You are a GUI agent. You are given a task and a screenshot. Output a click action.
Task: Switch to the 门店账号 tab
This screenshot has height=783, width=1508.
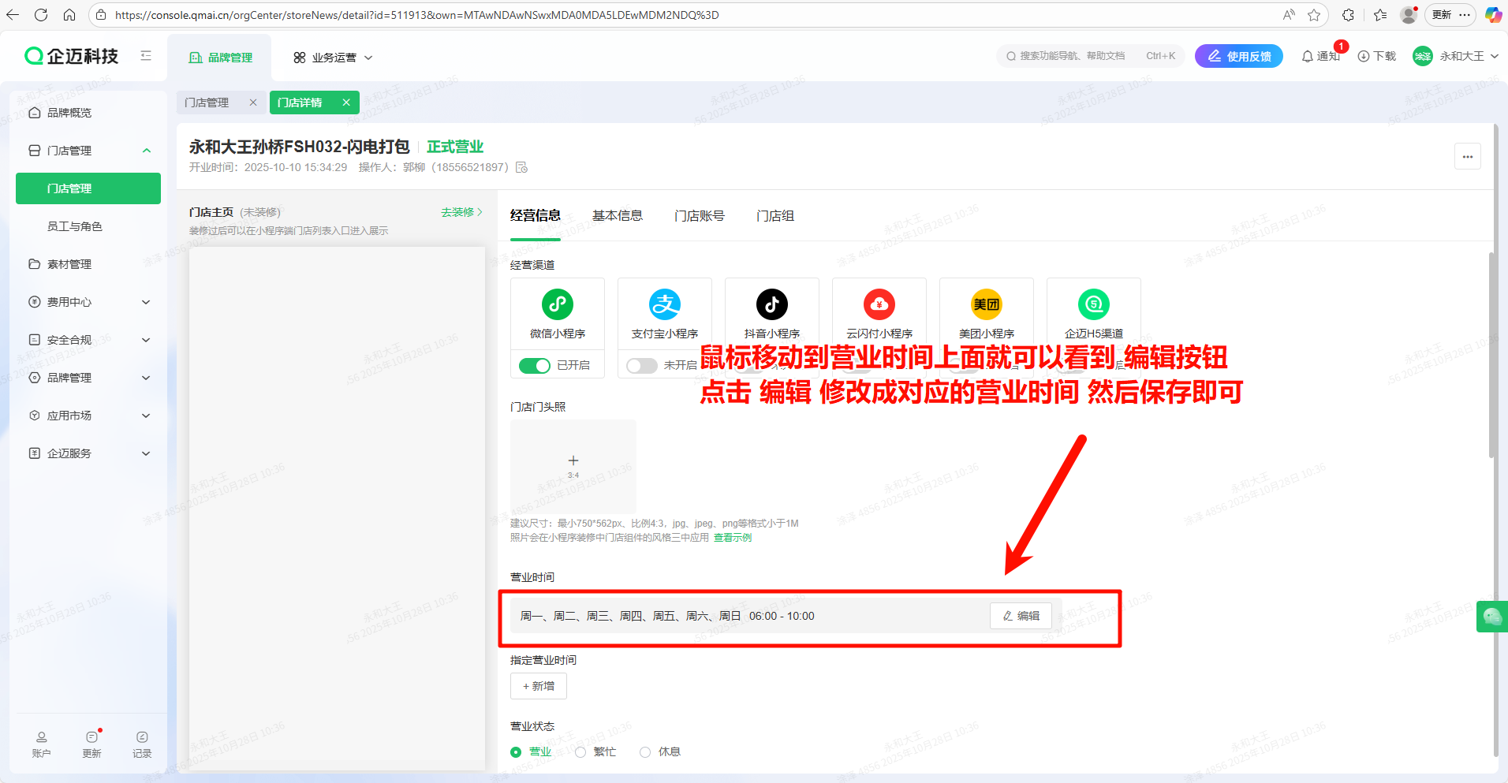[699, 216]
